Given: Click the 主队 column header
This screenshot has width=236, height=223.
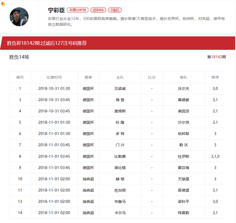Looking at the screenshot, I should (x=120, y=77).
